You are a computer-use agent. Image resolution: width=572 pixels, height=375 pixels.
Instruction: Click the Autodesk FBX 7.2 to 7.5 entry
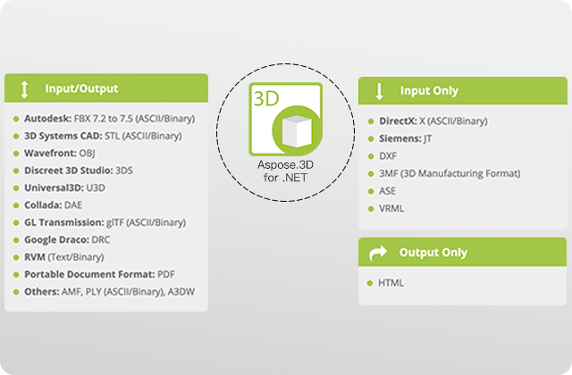coord(110,119)
